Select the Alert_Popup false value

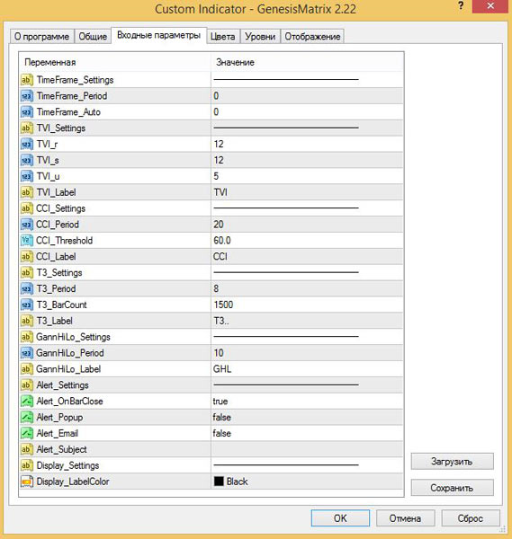(x=307, y=418)
